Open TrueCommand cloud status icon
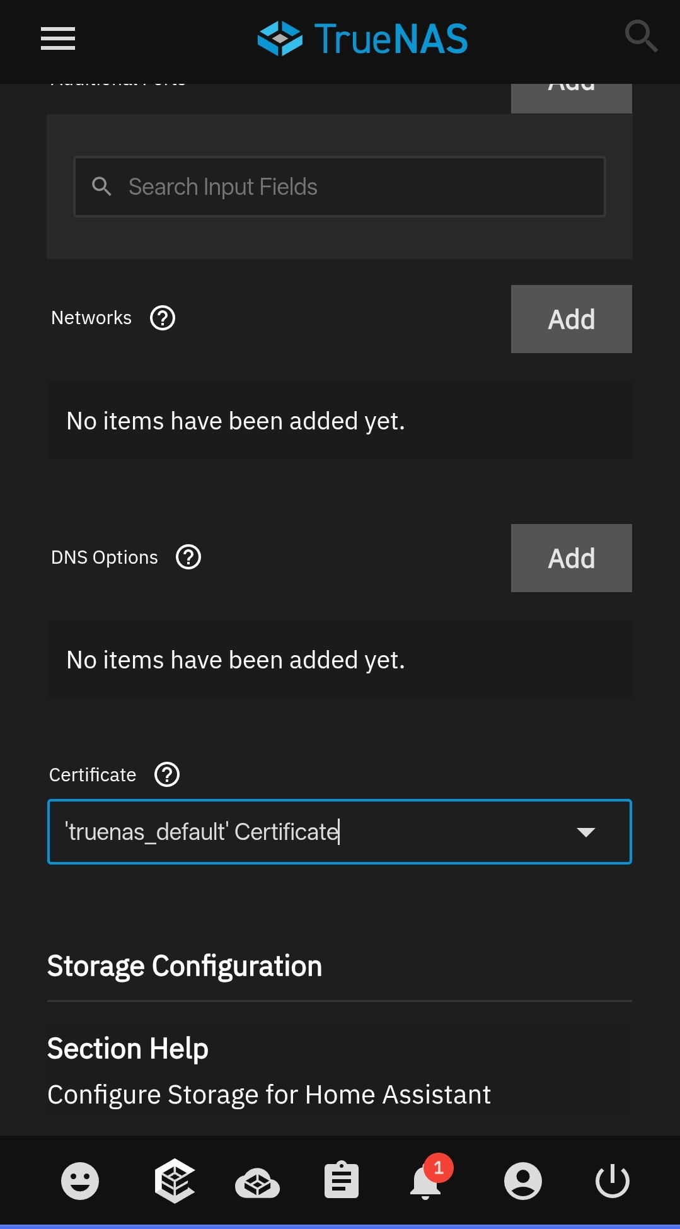This screenshot has width=680, height=1229. 257,1182
